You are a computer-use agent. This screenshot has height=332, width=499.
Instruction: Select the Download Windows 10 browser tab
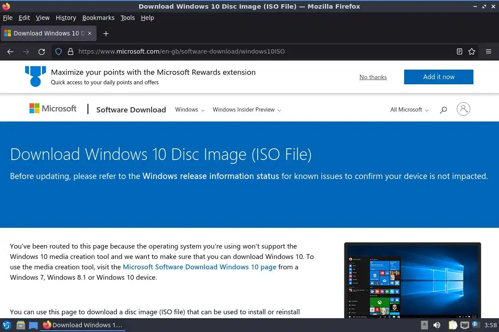pos(49,33)
